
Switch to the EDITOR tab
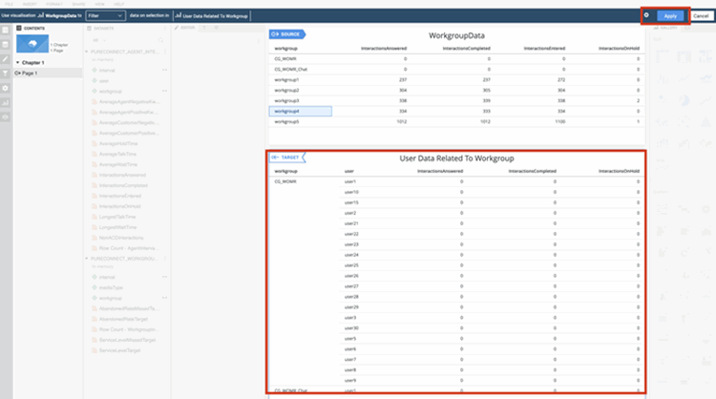click(x=185, y=28)
